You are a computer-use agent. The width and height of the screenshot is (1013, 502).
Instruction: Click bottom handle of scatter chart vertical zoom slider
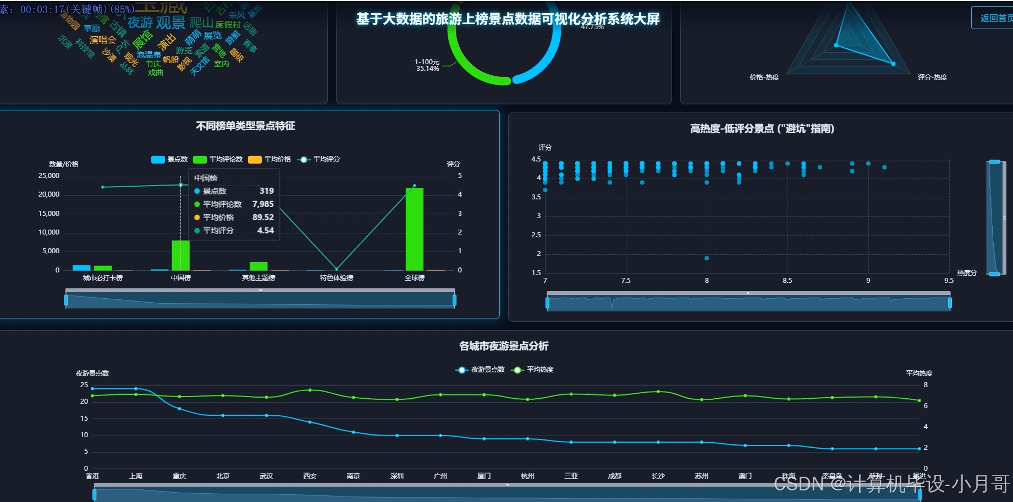click(994, 274)
